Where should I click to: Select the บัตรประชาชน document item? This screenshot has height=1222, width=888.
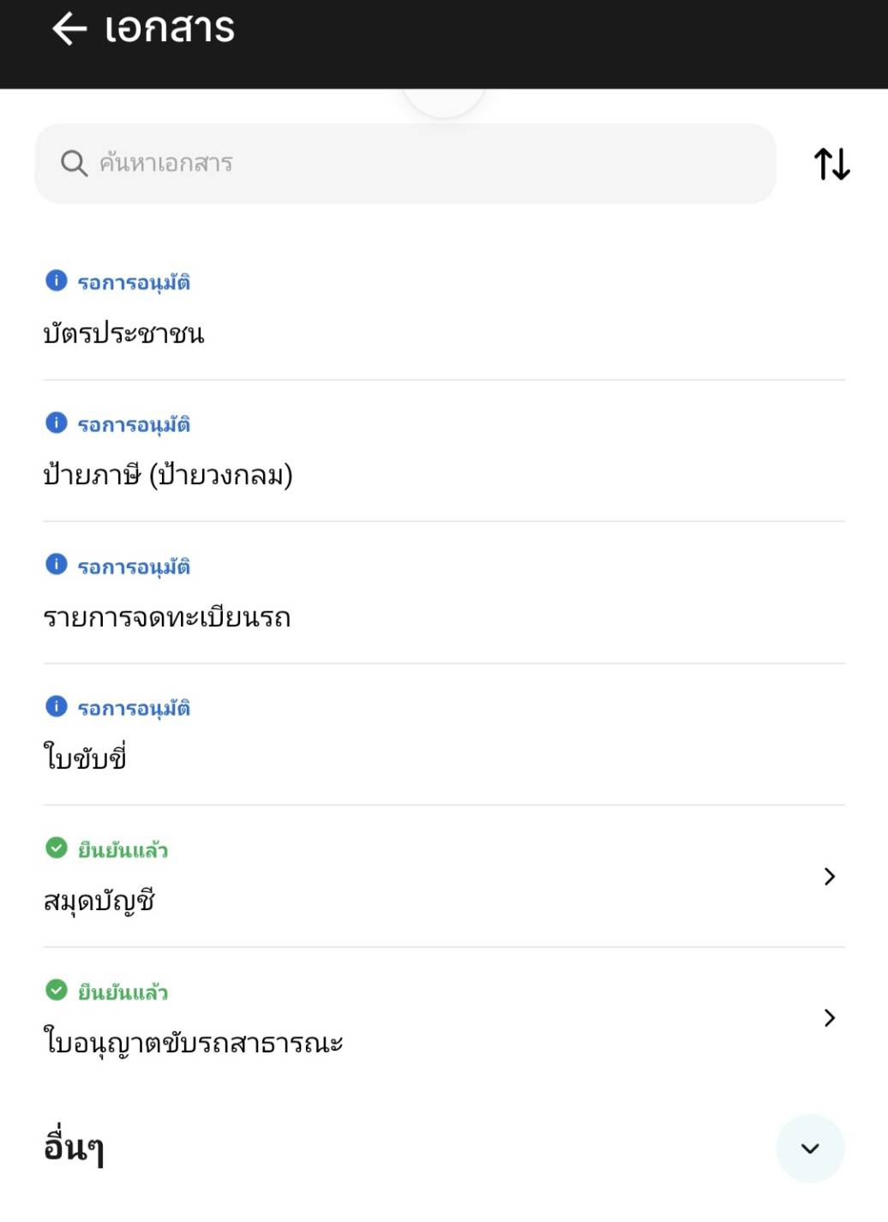point(124,333)
